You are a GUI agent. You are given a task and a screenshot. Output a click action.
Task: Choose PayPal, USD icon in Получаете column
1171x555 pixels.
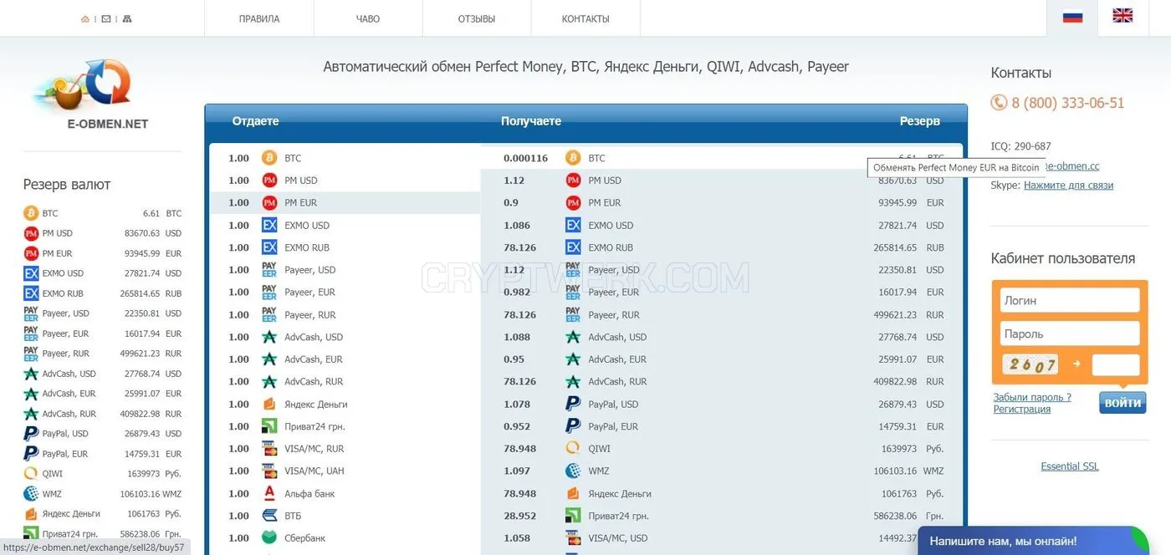[573, 404]
